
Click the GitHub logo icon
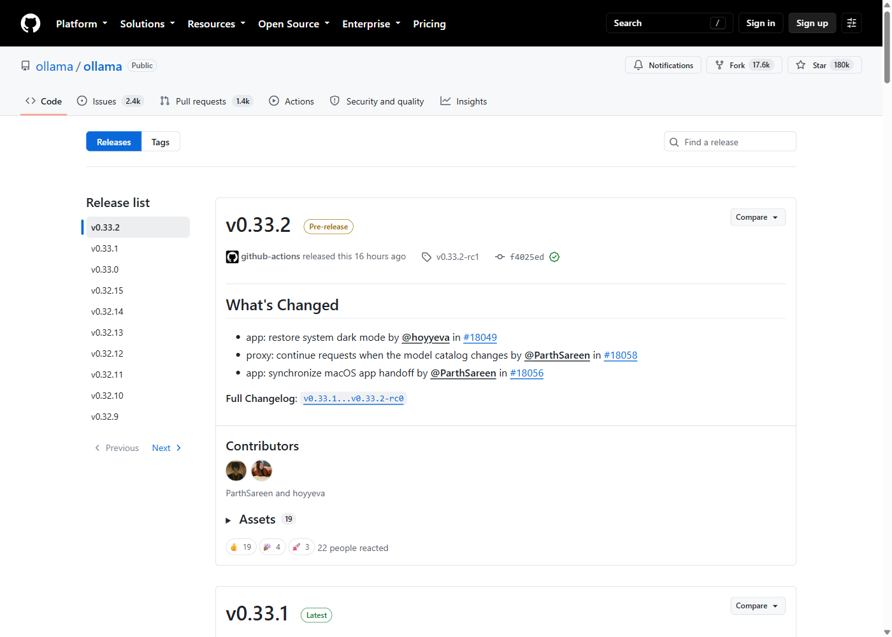point(31,24)
